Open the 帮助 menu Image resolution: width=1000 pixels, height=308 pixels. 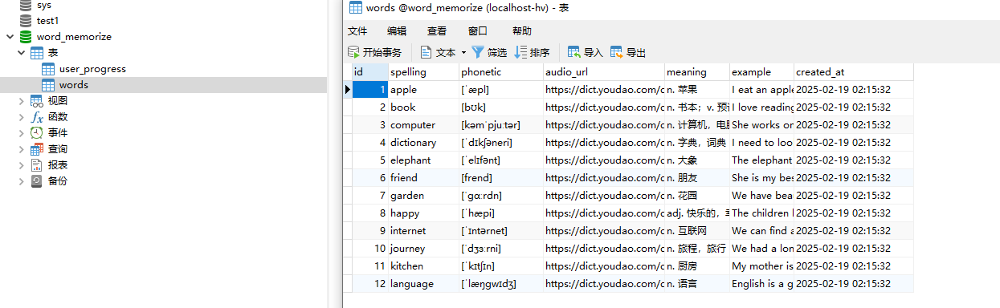coord(521,31)
